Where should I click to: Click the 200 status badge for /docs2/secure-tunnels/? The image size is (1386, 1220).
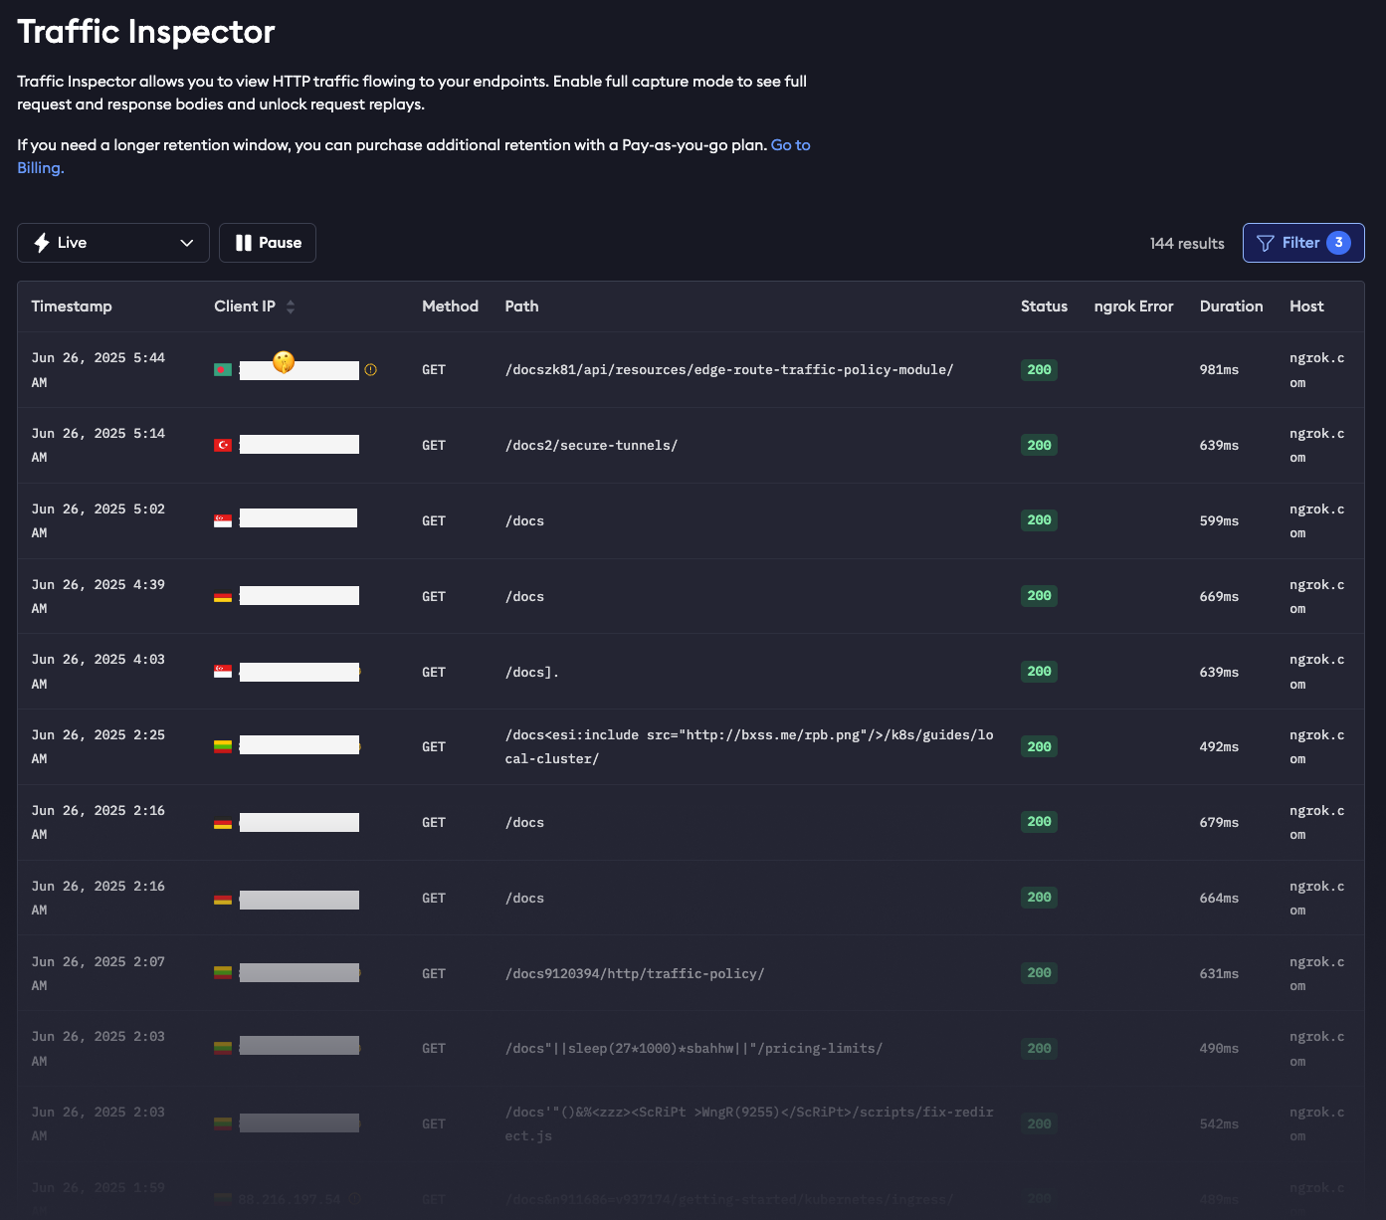pyautogui.click(x=1039, y=445)
